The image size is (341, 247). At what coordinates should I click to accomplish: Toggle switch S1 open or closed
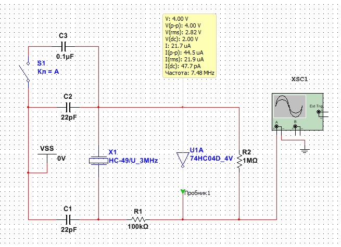tap(24, 72)
